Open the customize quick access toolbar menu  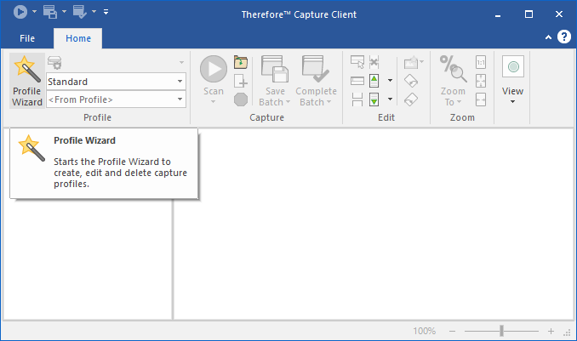click(106, 12)
